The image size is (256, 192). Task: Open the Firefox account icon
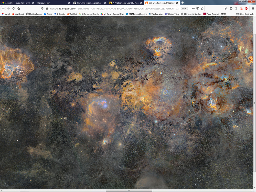pos(236,8)
